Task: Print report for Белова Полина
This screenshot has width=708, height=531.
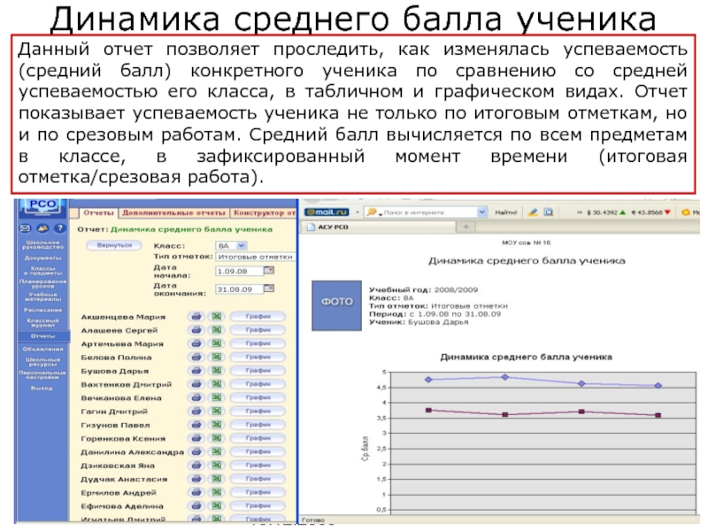Action: [196, 358]
